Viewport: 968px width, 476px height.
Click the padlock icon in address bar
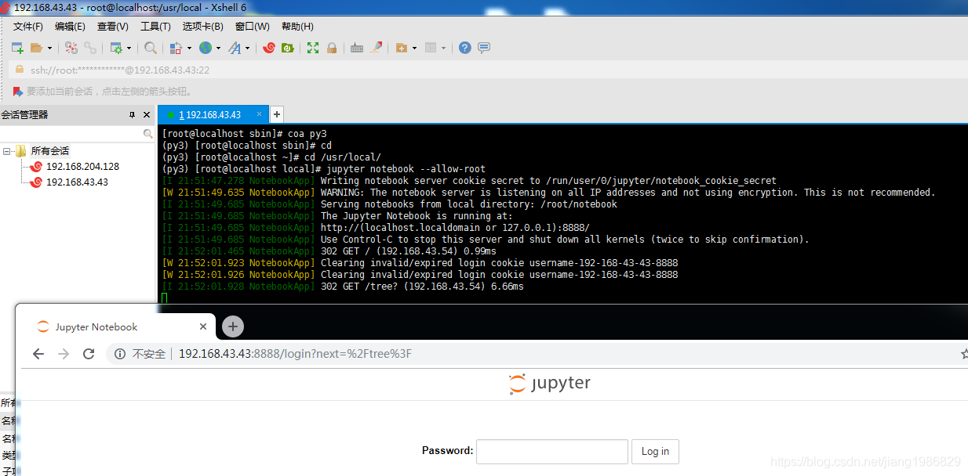20,70
